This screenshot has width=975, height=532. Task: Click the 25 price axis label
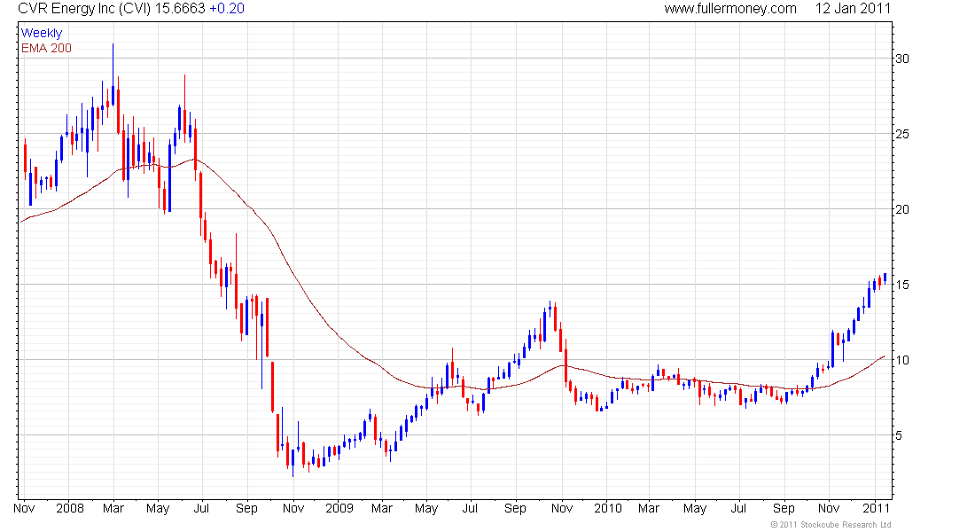point(901,134)
